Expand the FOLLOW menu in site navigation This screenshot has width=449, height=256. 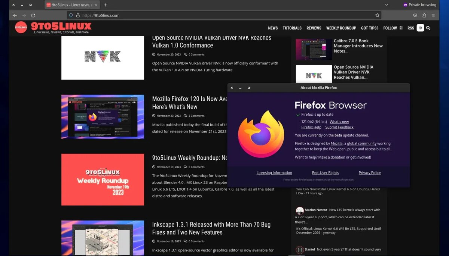[393, 28]
